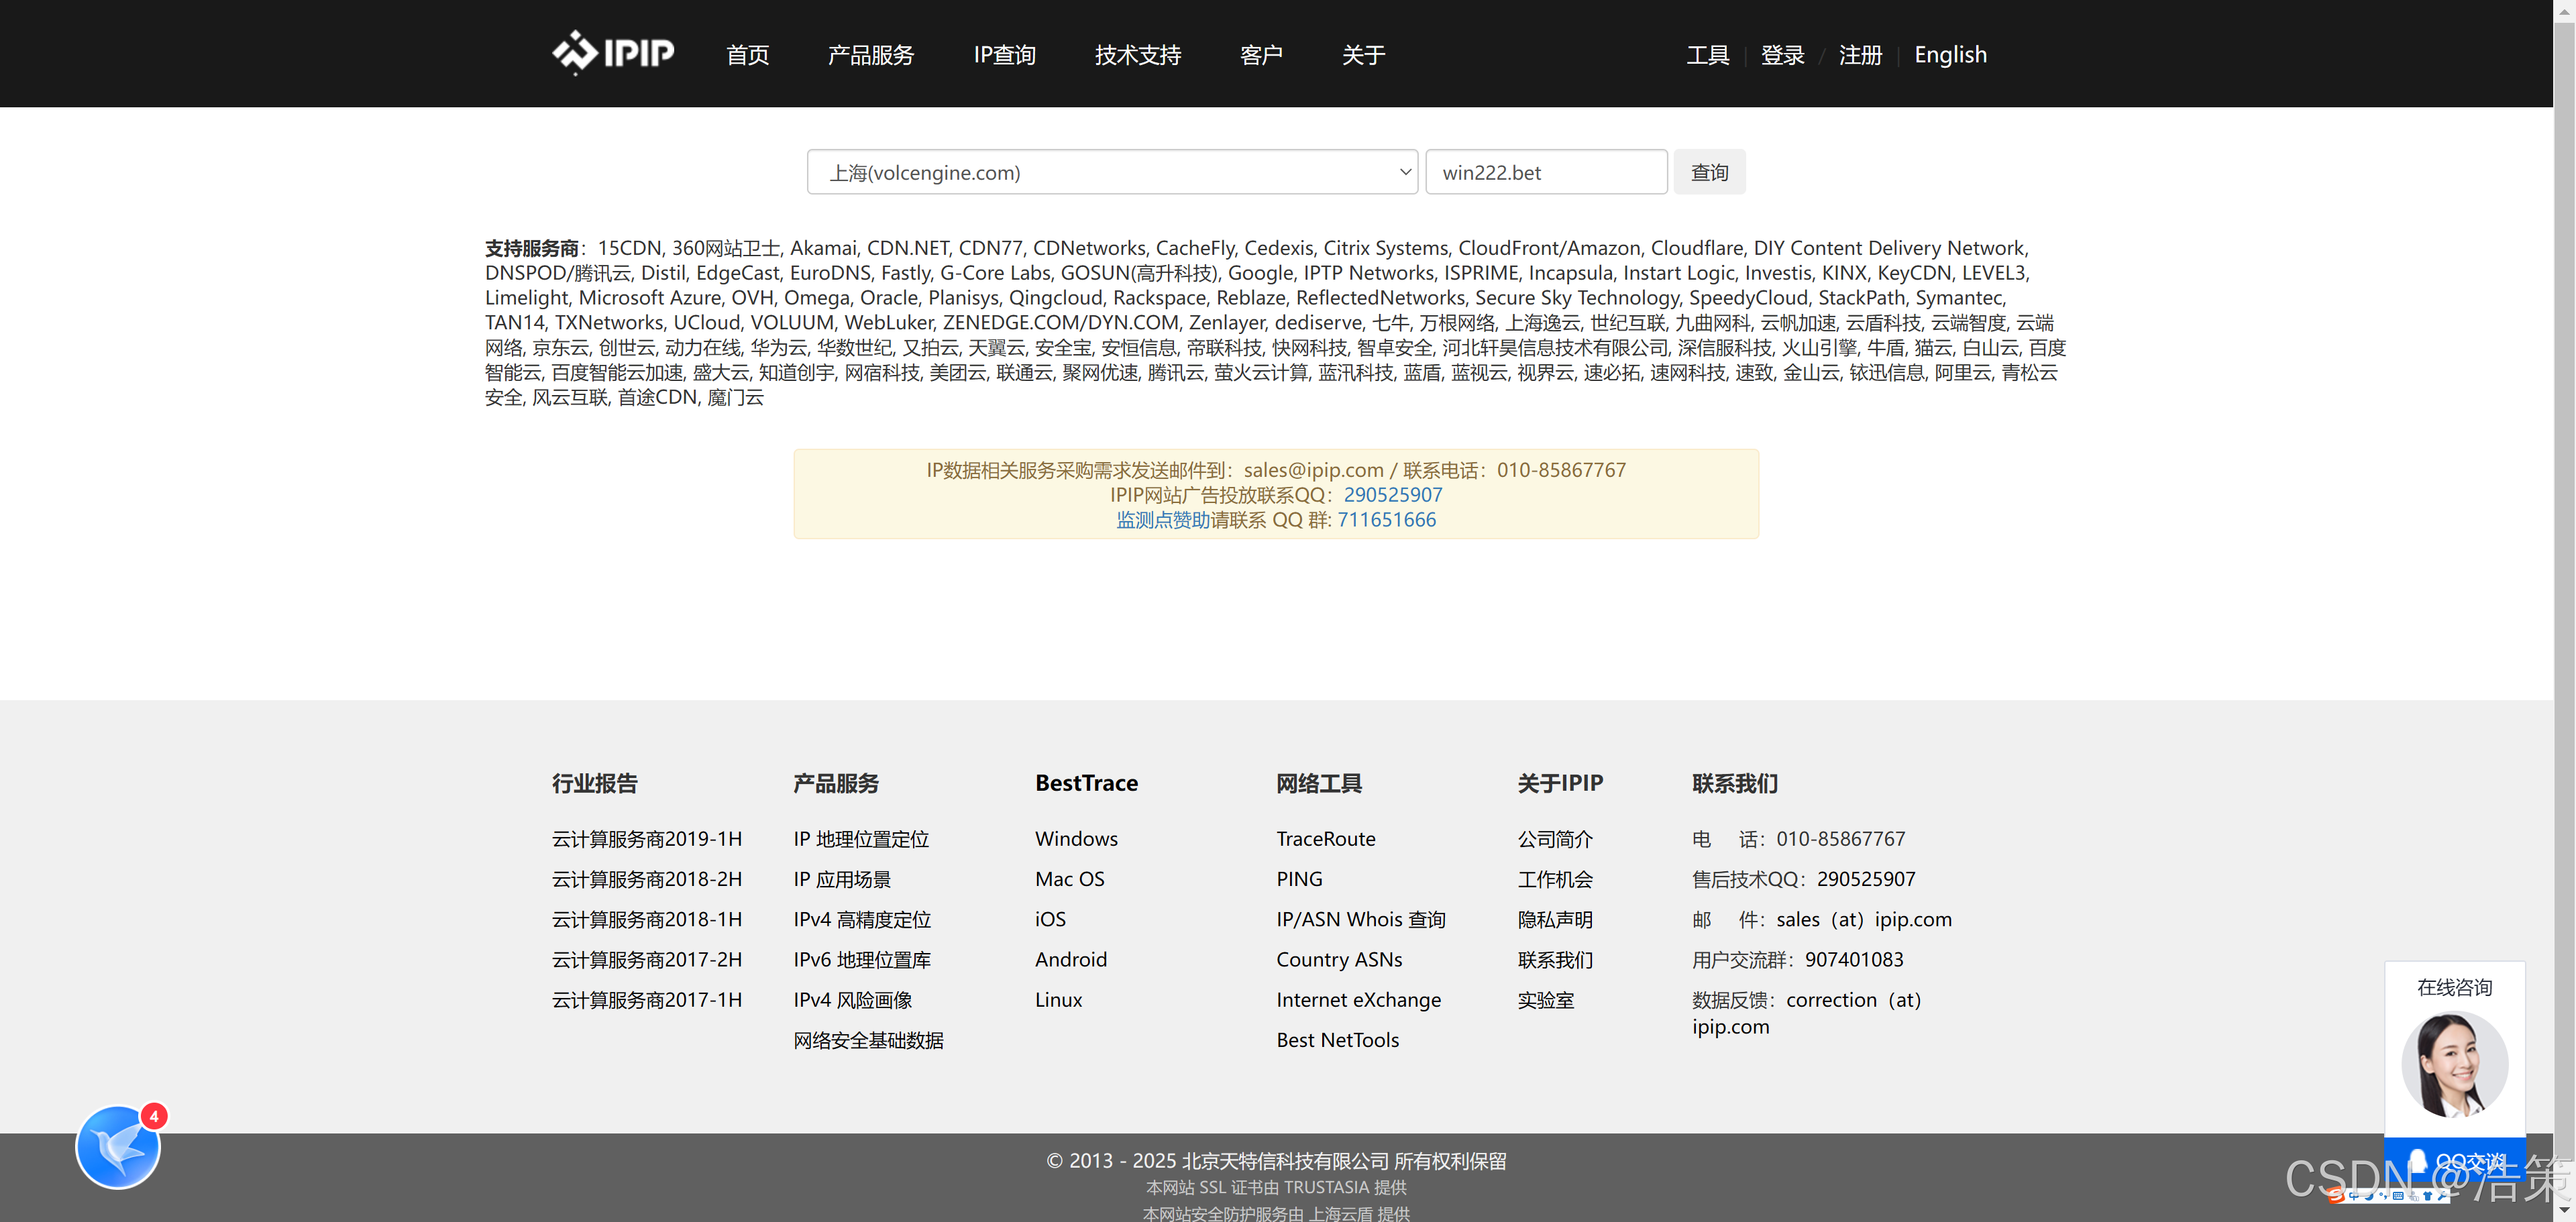The width and height of the screenshot is (2576, 1222).
Task: Open 云计算服务商2019-1H report
Action: 647,839
